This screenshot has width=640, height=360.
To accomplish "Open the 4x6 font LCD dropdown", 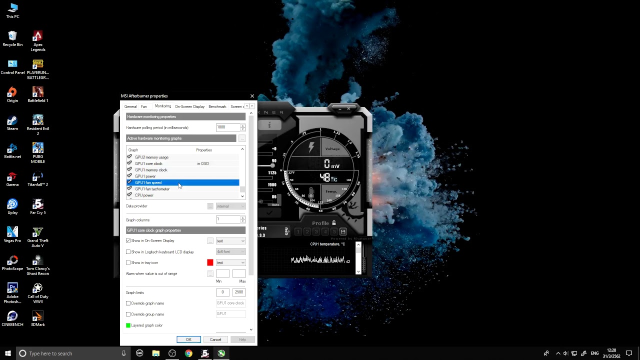I will [230, 252].
